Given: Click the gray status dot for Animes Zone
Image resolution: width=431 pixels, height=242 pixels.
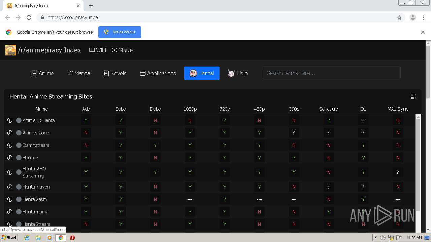Looking at the screenshot, I should pyautogui.click(x=19, y=133).
